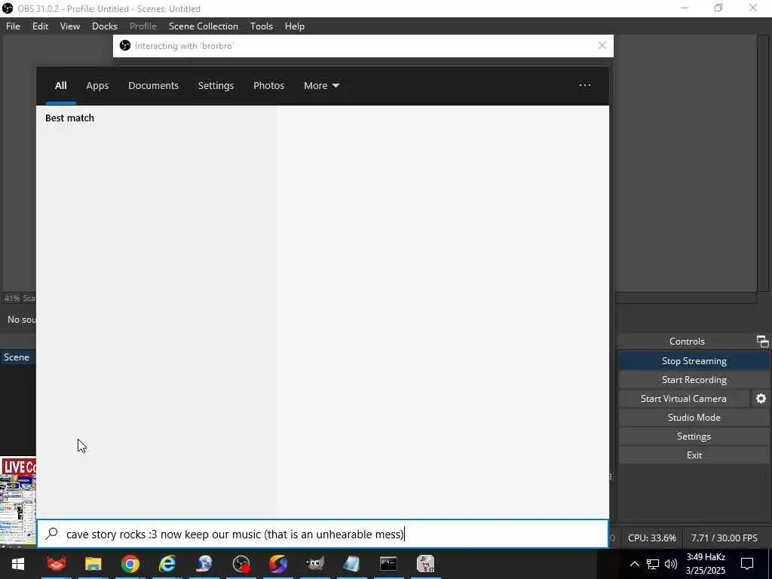The height and width of the screenshot is (579, 772).
Task: Click Start Recording button
Action: (694, 380)
